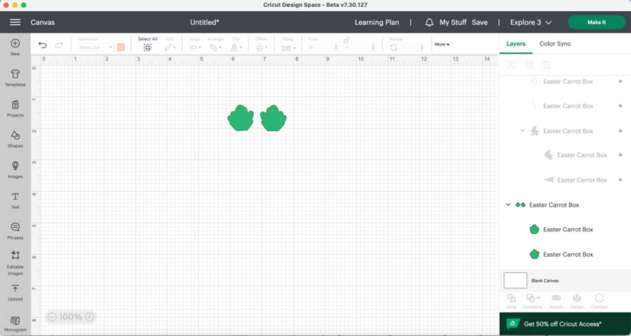
Task: Click the Make It button
Action: pyautogui.click(x=596, y=22)
